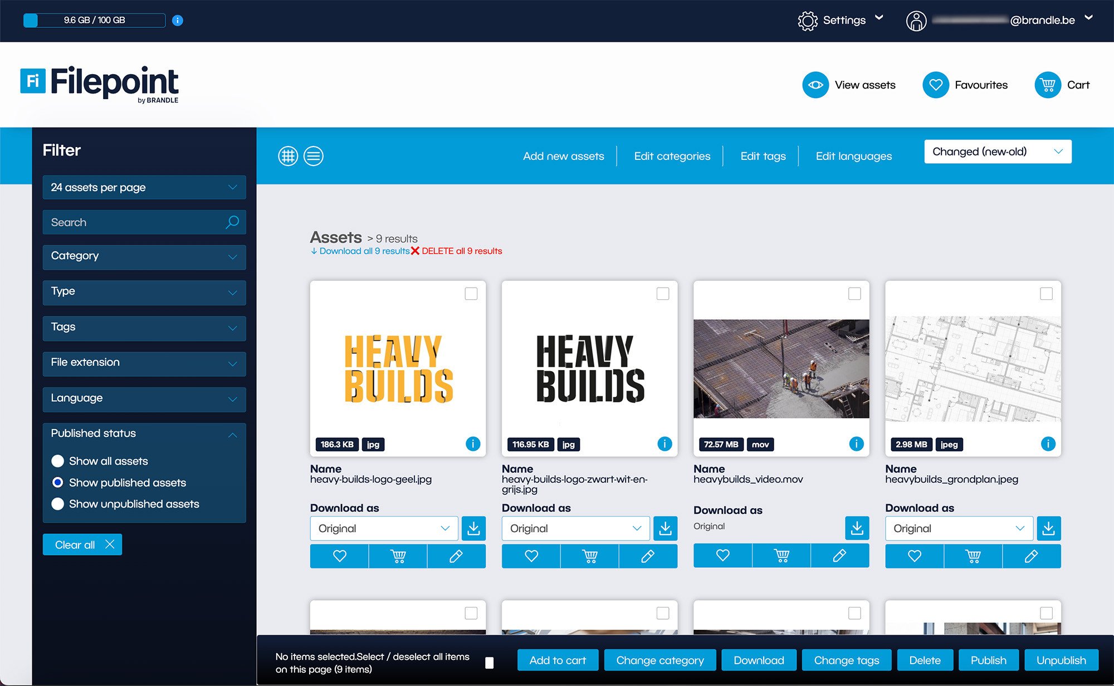
Task: Click the storage info icon
Action: coord(178,21)
